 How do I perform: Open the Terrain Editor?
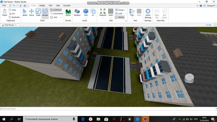[68, 13]
